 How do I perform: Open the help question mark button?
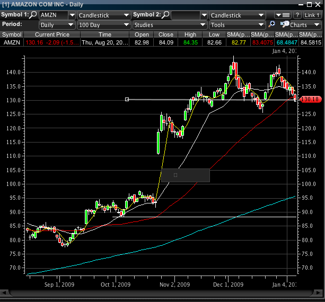[298, 15]
